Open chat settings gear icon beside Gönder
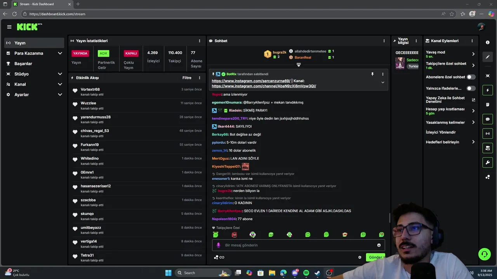Image resolution: width=497 pixels, height=279 pixels. coord(360,257)
